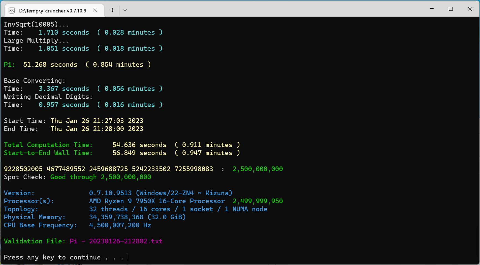
Task: Open a new terminal tab
Action: [x=112, y=10]
